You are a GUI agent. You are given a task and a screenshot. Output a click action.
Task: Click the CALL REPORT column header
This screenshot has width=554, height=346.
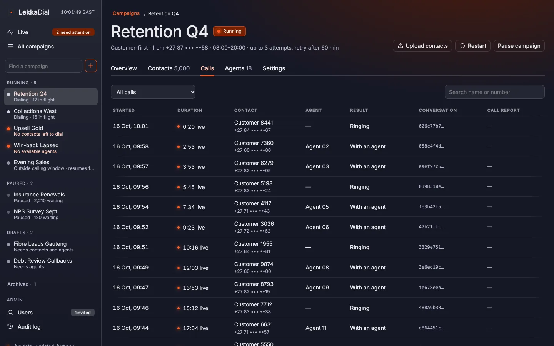coord(503,110)
